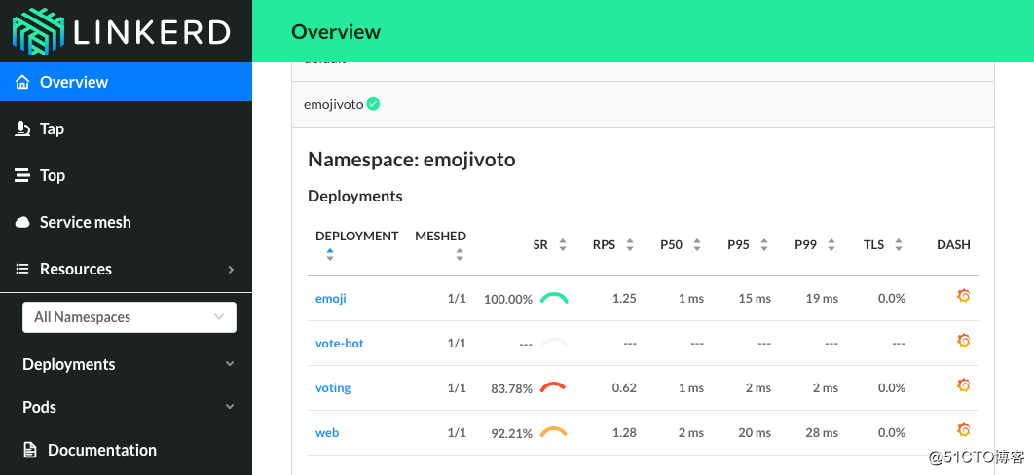The image size is (1034, 475).
Task: Open the vote-bot deployment link
Action: [x=340, y=344]
